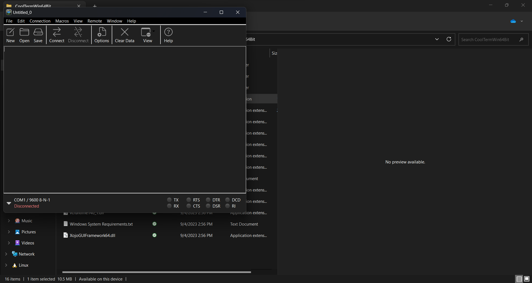Click the Refresh button in address bar

tap(449, 39)
